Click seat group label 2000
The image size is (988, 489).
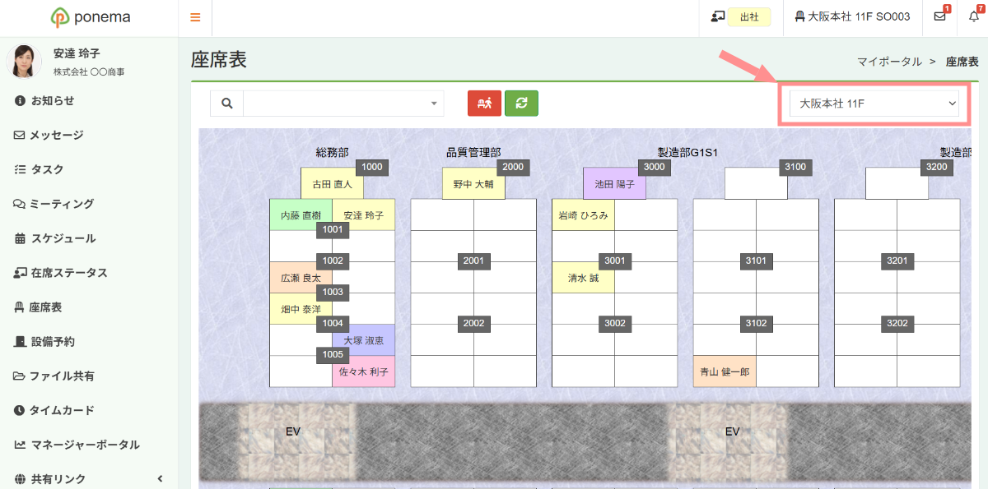(x=513, y=167)
